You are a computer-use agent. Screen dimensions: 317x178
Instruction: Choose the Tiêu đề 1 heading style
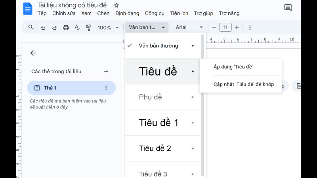pos(162,123)
